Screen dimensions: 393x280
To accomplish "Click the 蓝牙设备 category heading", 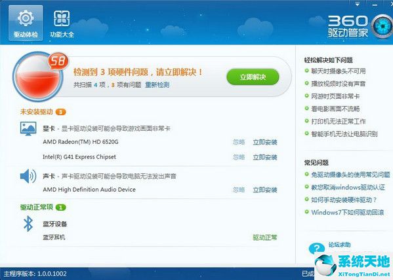I will (54, 224).
